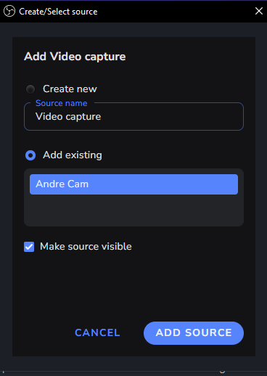Click the blank title bar area beside title
Viewport: 267px width, 376px height.
pos(174,11)
